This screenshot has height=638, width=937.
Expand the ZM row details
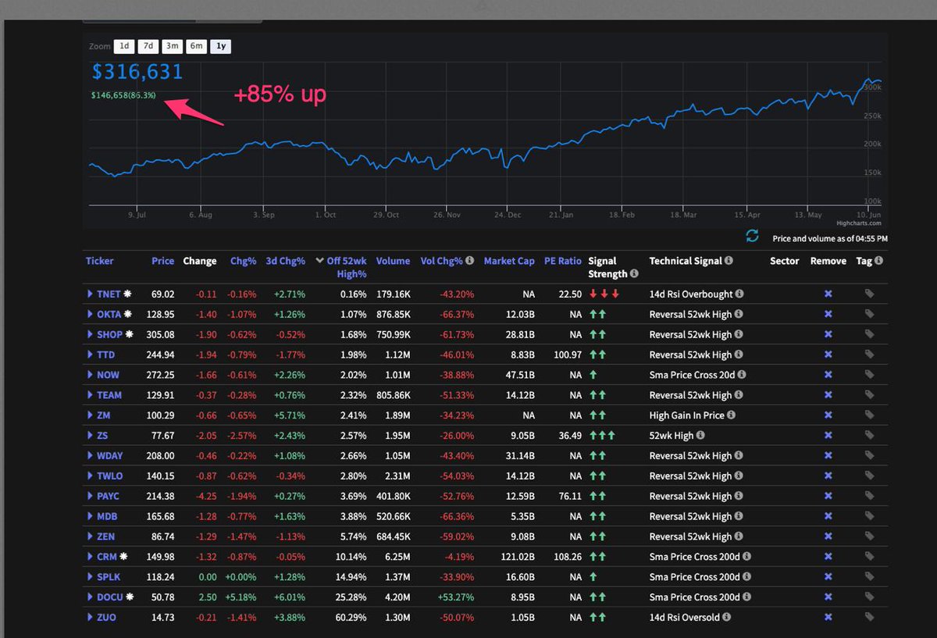point(91,415)
